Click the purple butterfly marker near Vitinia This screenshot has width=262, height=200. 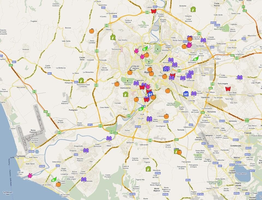pyautogui.click(x=109, y=139)
